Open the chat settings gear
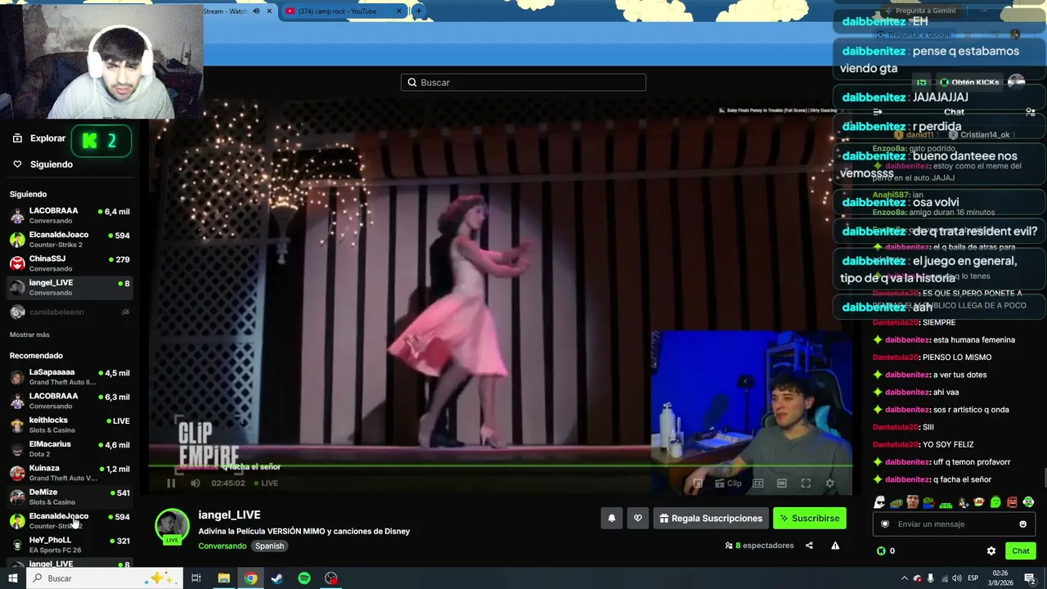The image size is (1047, 589). [991, 551]
